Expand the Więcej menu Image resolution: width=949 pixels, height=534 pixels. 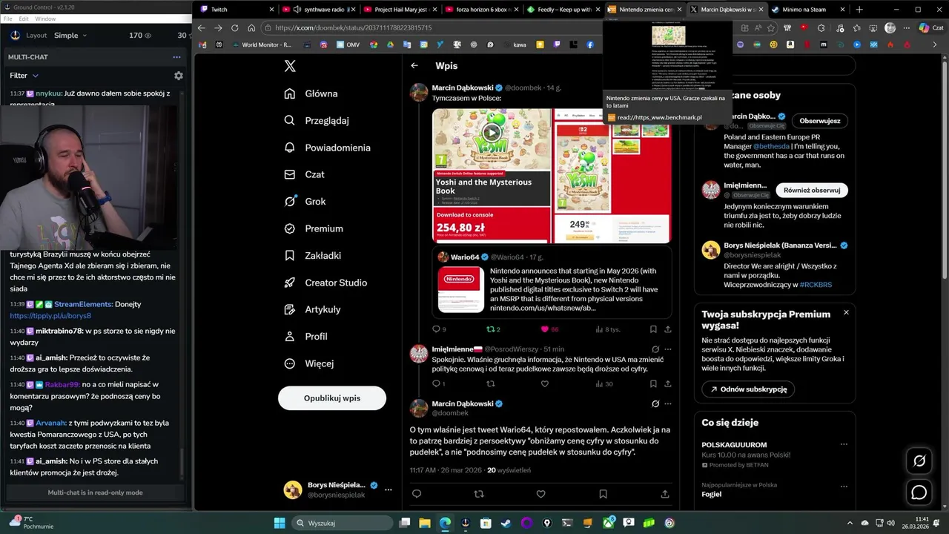(308, 363)
